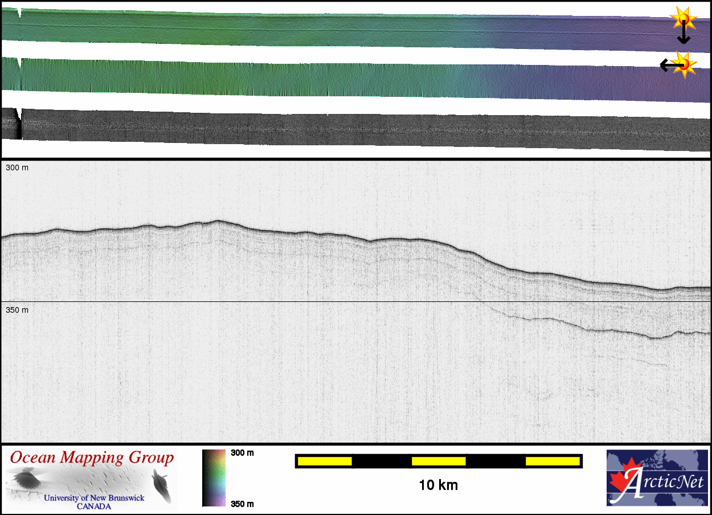Click the black data gap notch in backscatter strip
This screenshot has height=515, width=712.
(18, 124)
